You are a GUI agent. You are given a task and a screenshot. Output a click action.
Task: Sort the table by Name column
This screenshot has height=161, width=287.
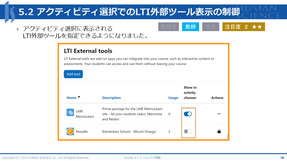pyautogui.click(x=71, y=98)
